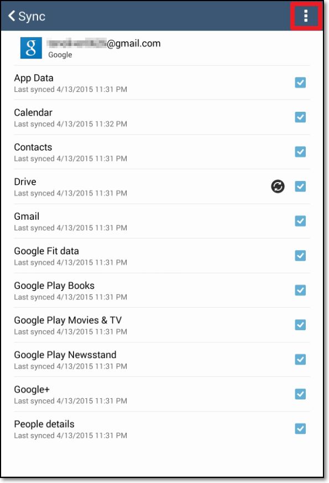Click the blue Google account icon
The width and height of the screenshot is (329, 483).
31,48
